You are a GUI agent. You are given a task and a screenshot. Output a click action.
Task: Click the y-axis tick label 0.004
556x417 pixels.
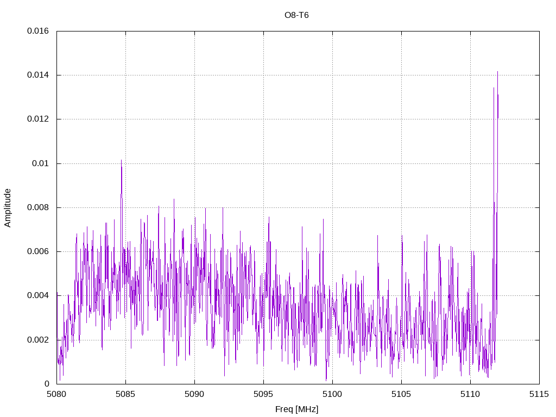point(38,295)
